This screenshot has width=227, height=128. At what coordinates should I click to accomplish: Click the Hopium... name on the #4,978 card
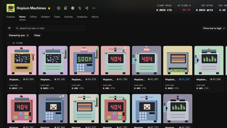click(x=77, y=80)
